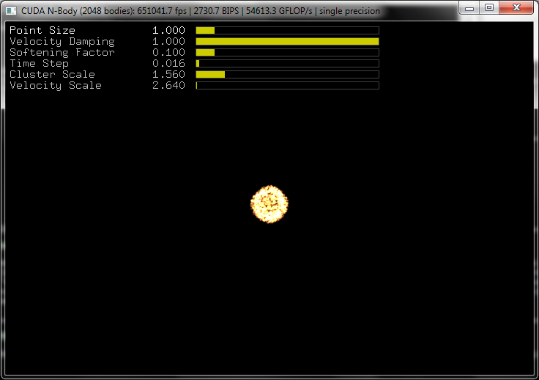
Task: Select the Cluster Scale label
Action: pyautogui.click(x=52, y=75)
